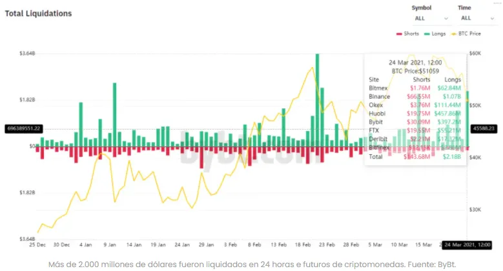Viewport: 503px width, 271px height.
Task: Click the tooltip header 24 Mar 2021, 12:00
Action: tap(415, 63)
